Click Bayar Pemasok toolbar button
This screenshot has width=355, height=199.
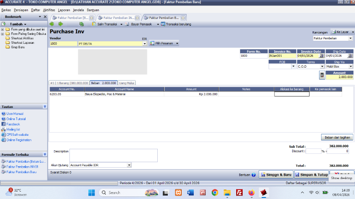(139, 24)
